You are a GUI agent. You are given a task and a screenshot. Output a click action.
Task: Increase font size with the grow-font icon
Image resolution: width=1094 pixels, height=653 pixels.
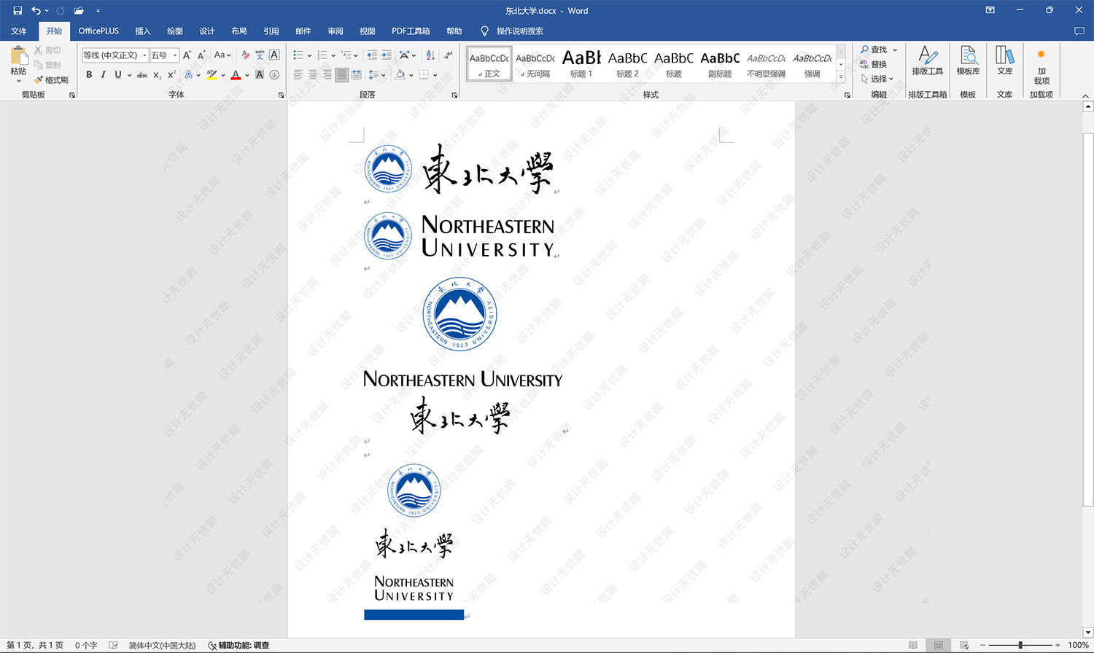pos(187,55)
